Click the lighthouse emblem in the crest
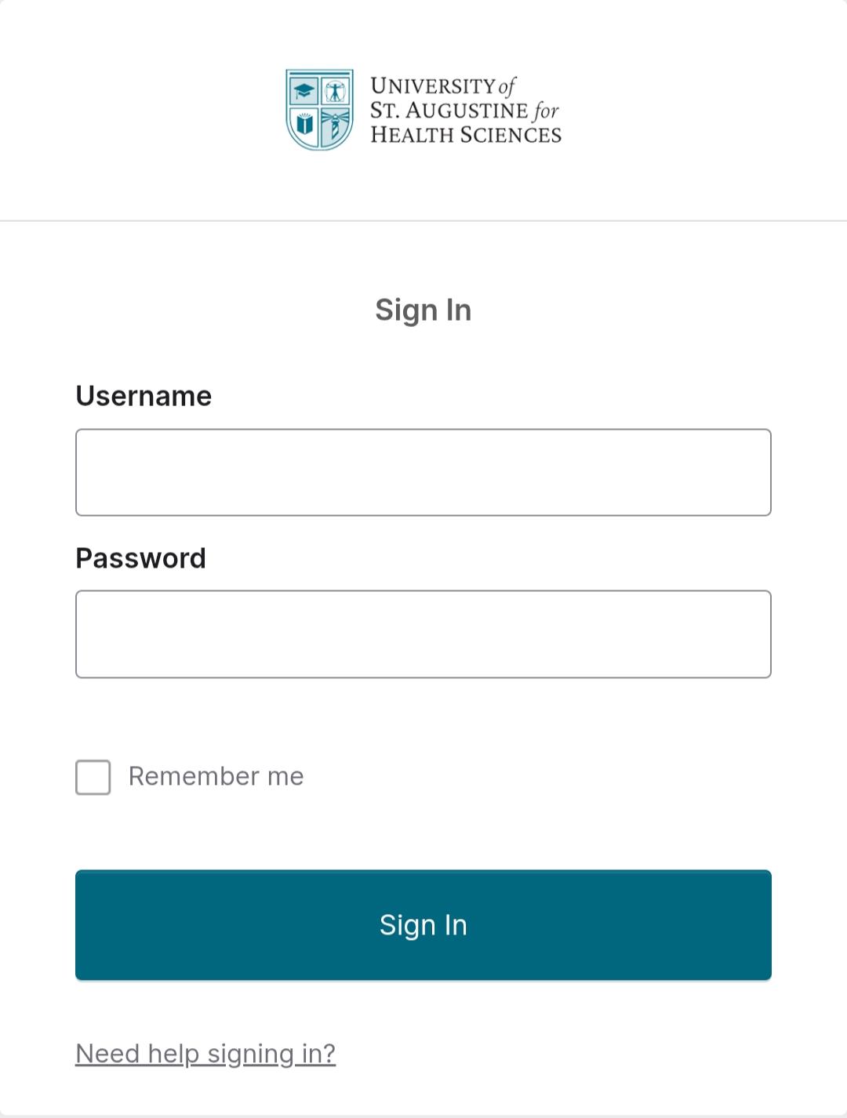 tap(336, 125)
